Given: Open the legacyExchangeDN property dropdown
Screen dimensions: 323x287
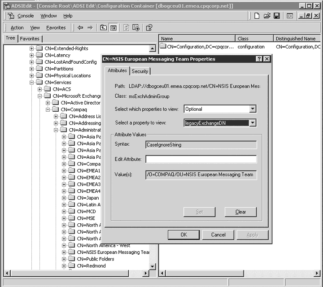Looking at the screenshot, I should coord(253,123).
